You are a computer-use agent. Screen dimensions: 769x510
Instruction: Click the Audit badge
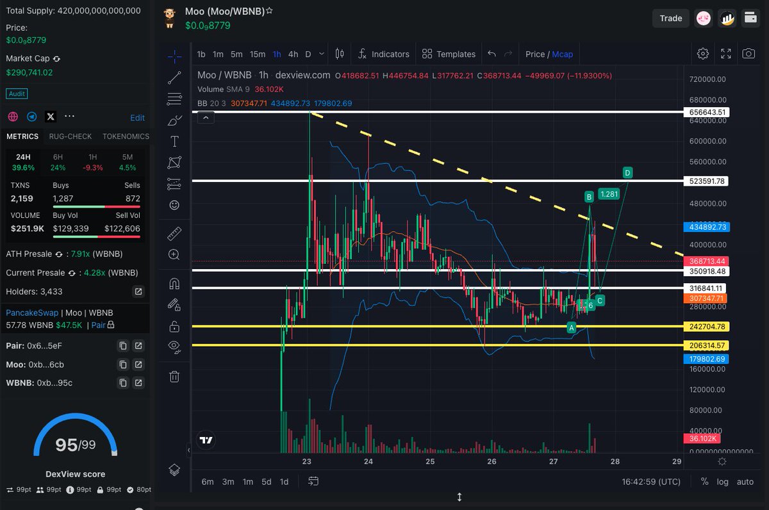tap(17, 94)
